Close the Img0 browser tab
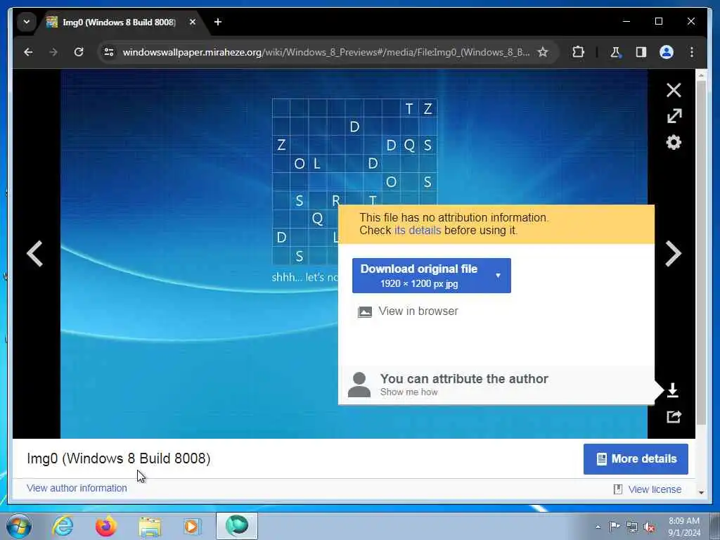 [x=193, y=22]
